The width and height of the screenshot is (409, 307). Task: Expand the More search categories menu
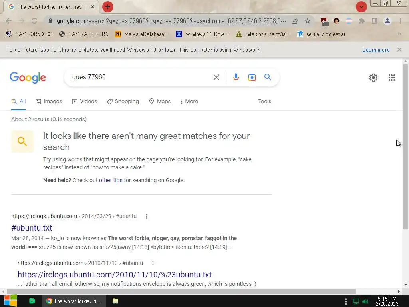pos(189,101)
